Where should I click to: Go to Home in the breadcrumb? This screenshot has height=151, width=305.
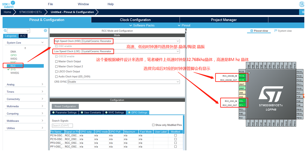point(7,12)
